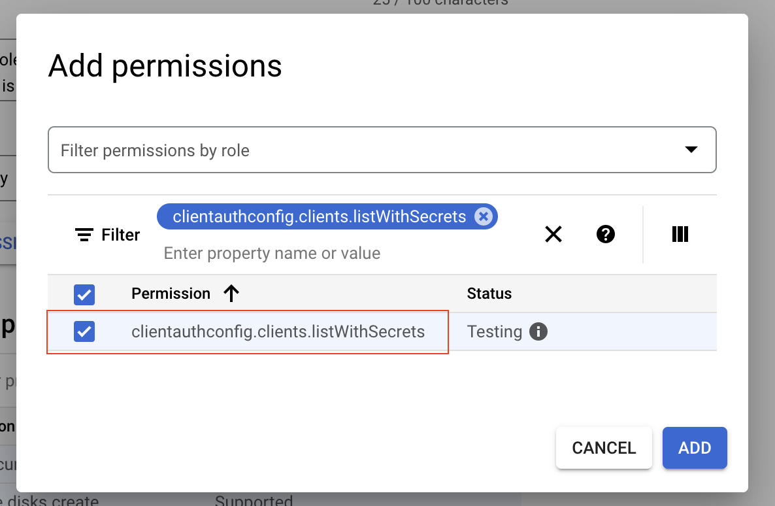Click the dropdown arrow in role filter
This screenshot has width=775, height=506.
pyautogui.click(x=691, y=150)
